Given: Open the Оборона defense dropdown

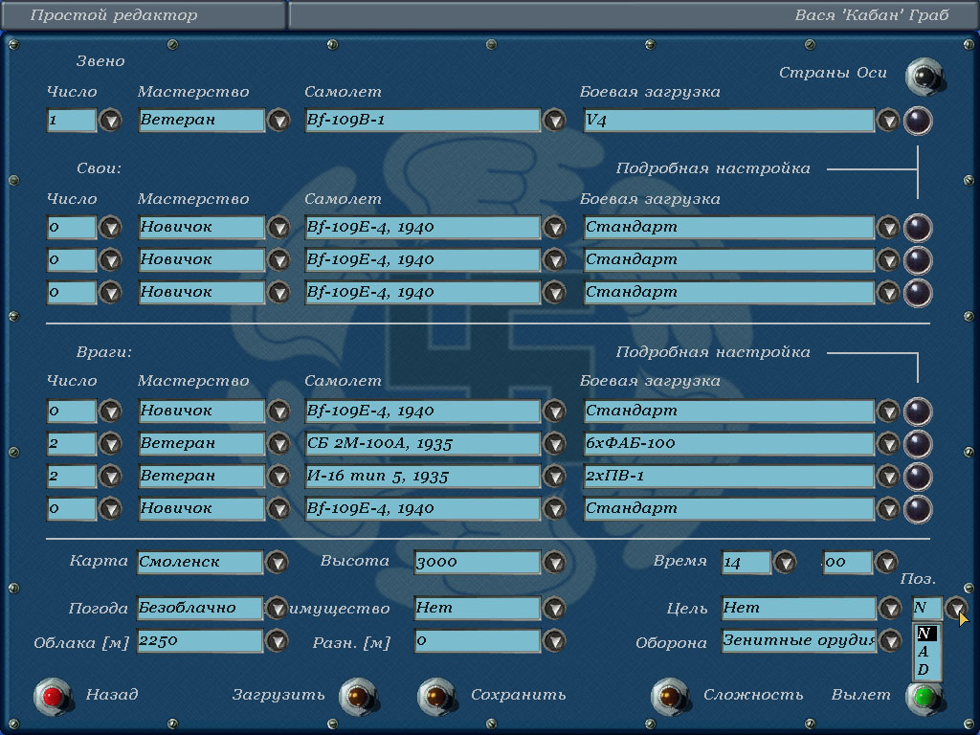Looking at the screenshot, I should (x=890, y=640).
